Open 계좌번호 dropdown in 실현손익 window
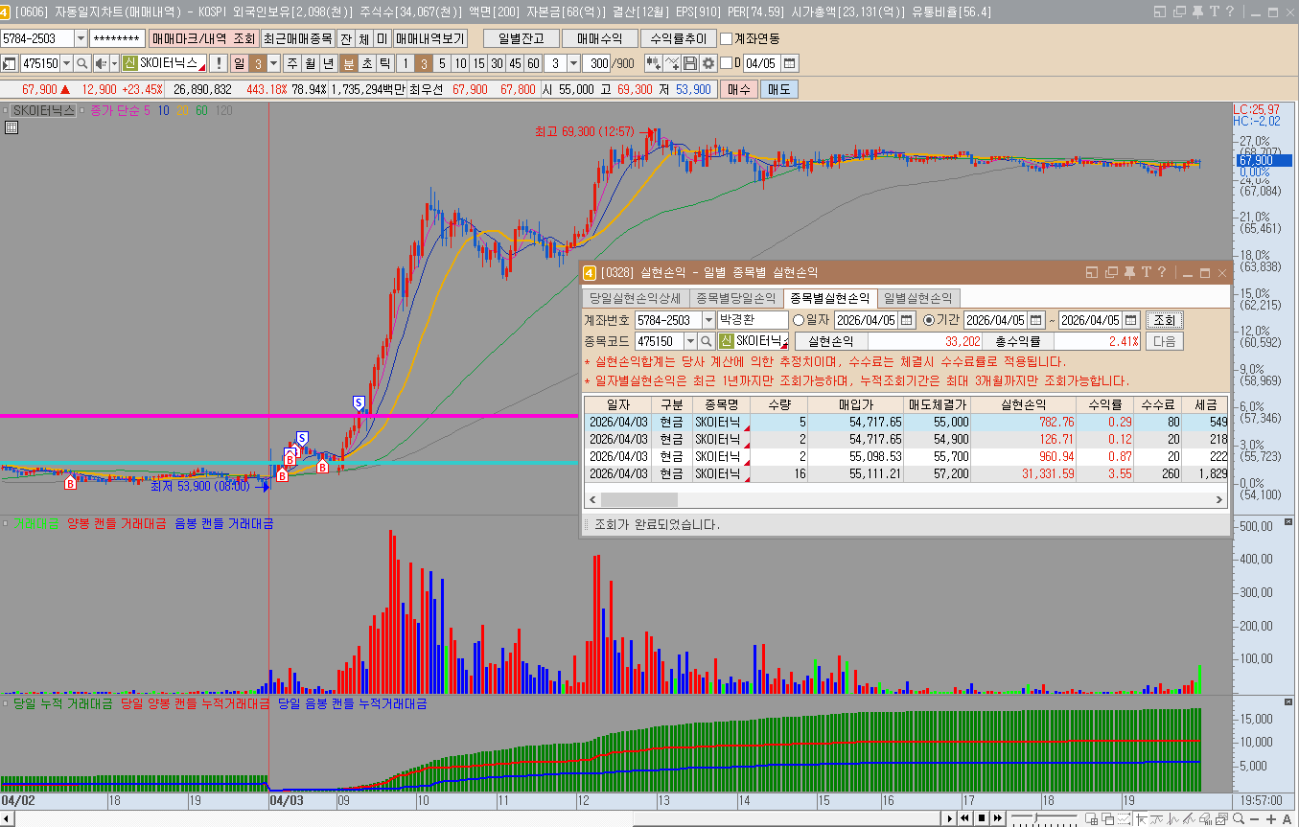Viewport: 1299px width, 827px height. click(x=708, y=320)
